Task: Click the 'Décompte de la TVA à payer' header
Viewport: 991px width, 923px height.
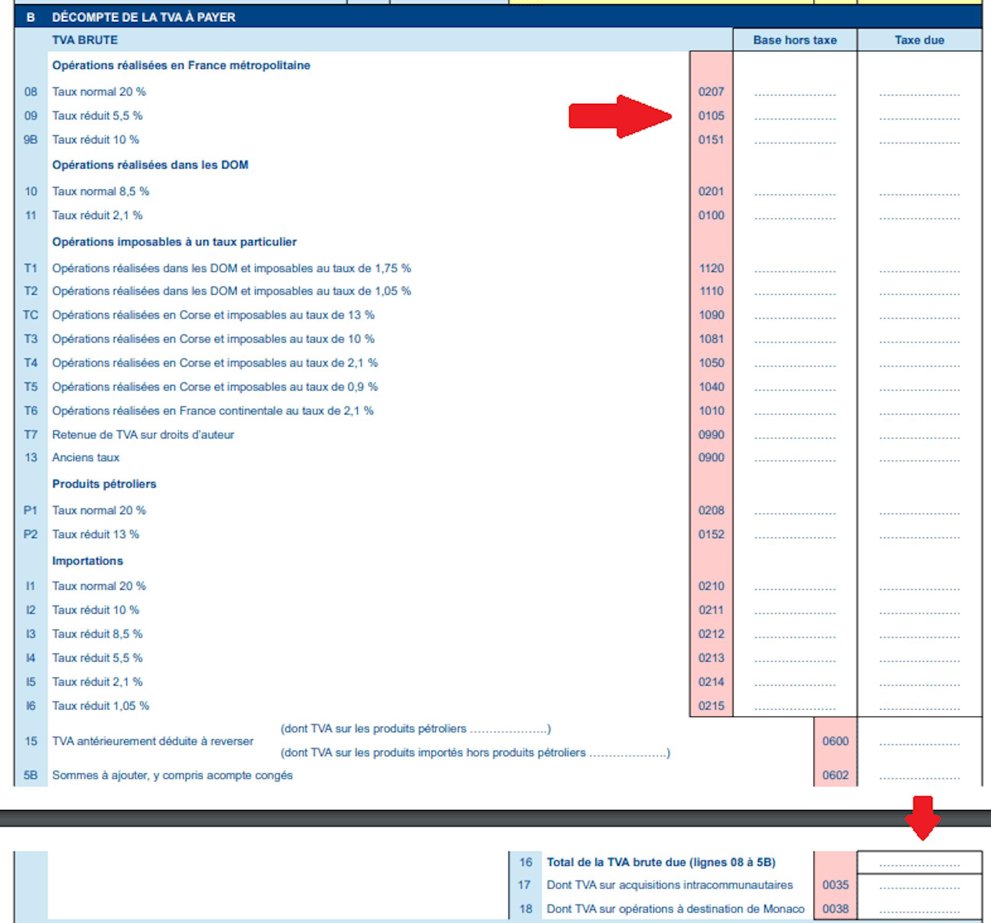Action: 143,17
